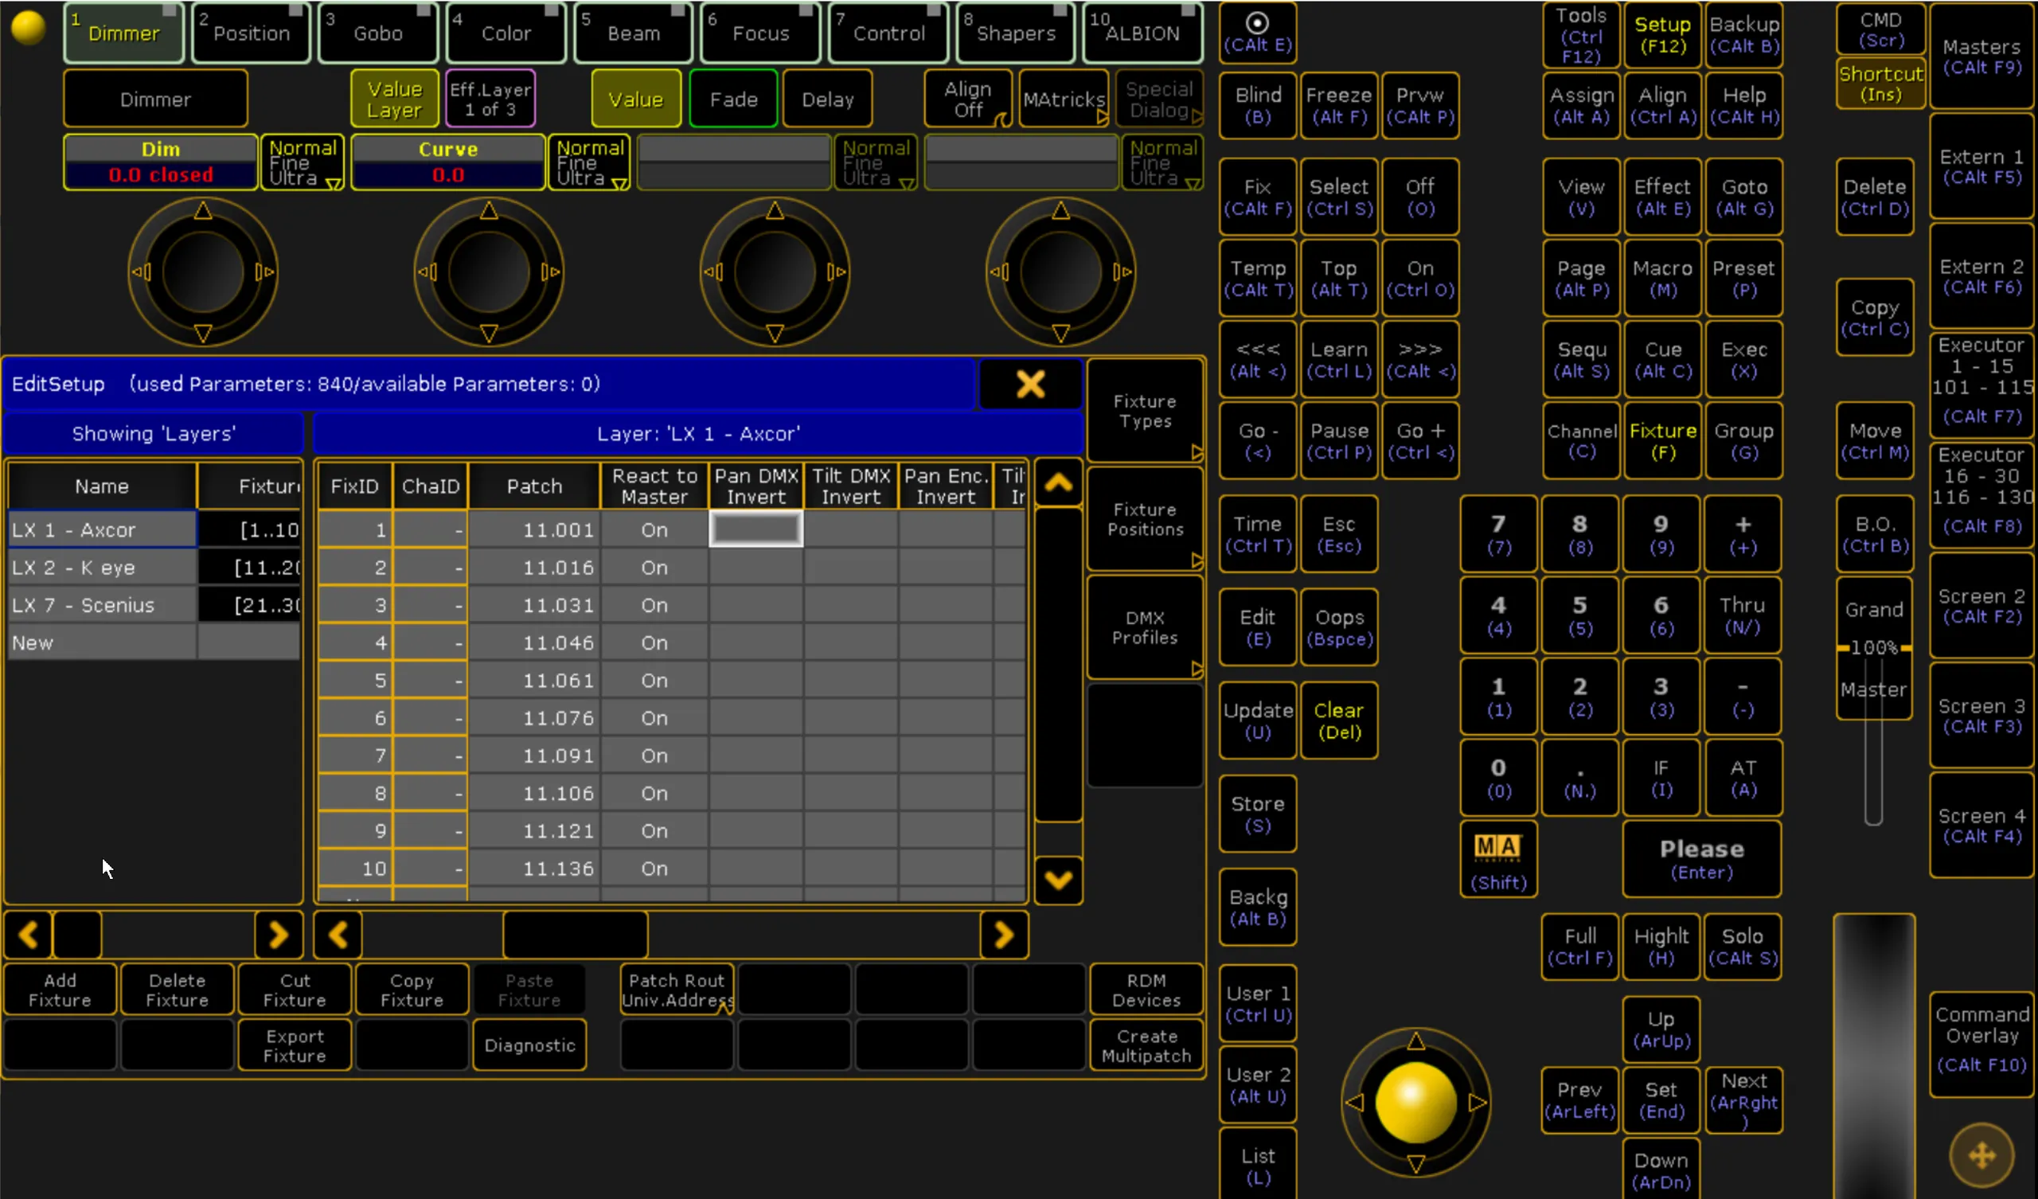Switch to the ALBION tab
2038x1199 pixels.
(1142, 33)
